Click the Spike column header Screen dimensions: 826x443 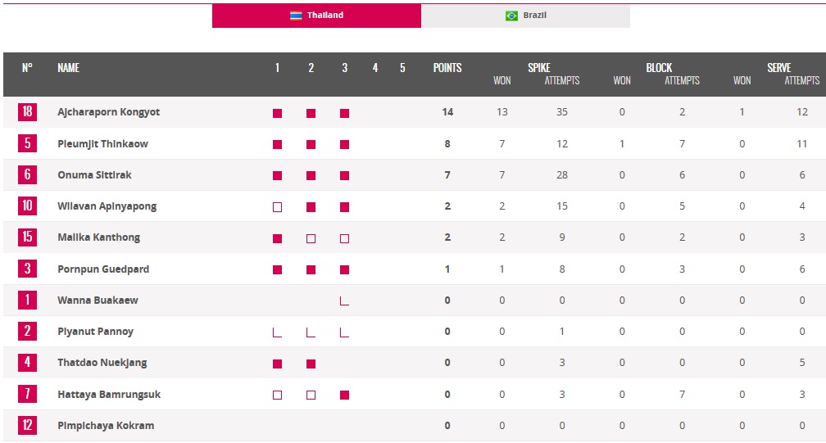(539, 68)
